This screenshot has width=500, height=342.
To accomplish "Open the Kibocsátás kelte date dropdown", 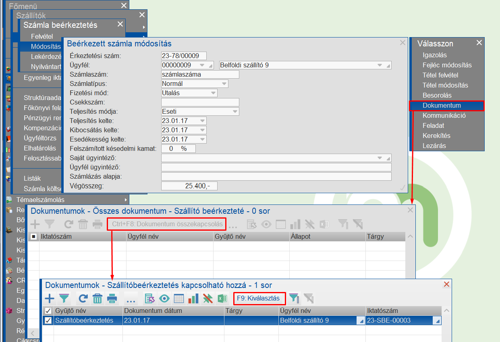I will click(202, 130).
